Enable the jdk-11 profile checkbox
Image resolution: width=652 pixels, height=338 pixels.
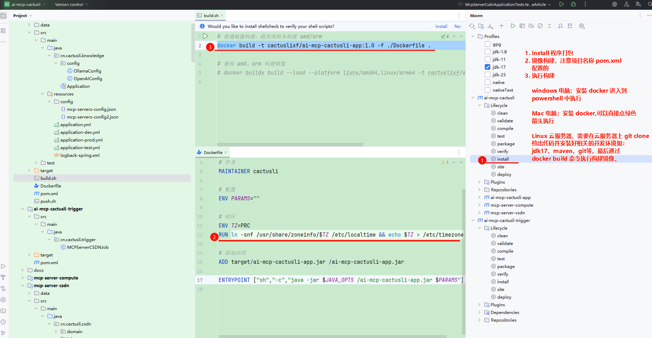488,59
